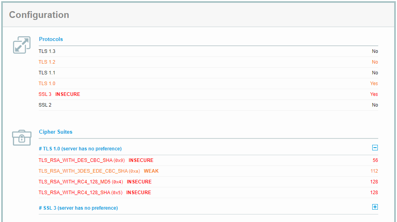The width and height of the screenshot is (397, 222).
Task: Click the No value for SSL 2
Action: pos(375,105)
